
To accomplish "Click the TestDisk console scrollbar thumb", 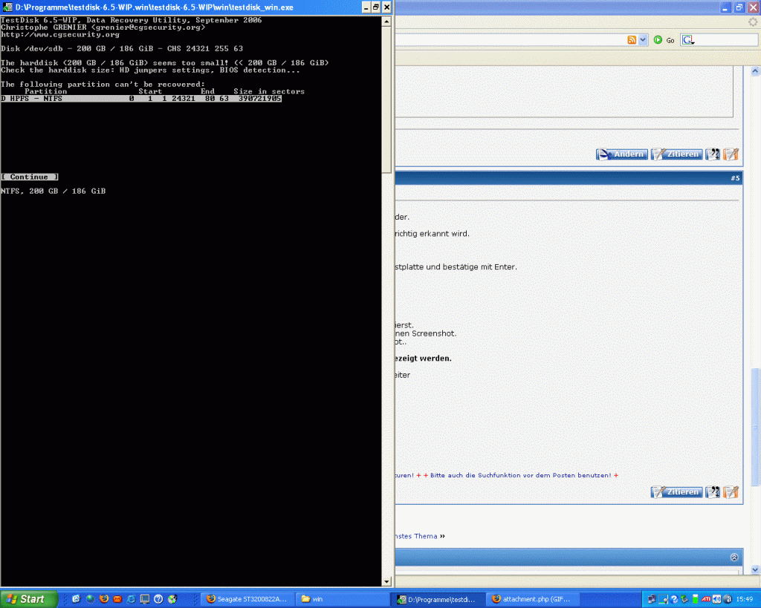I will [386, 99].
